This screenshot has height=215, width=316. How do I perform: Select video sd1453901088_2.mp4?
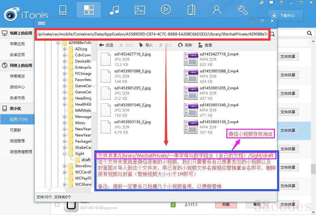click(211, 76)
